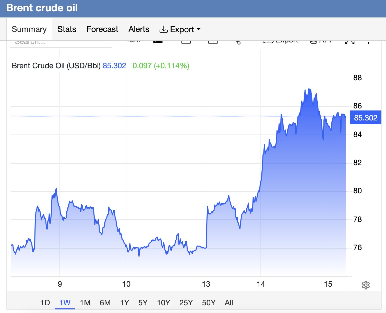The image size is (386, 313).
Task: Go to the Alerts tab
Action: tap(139, 29)
